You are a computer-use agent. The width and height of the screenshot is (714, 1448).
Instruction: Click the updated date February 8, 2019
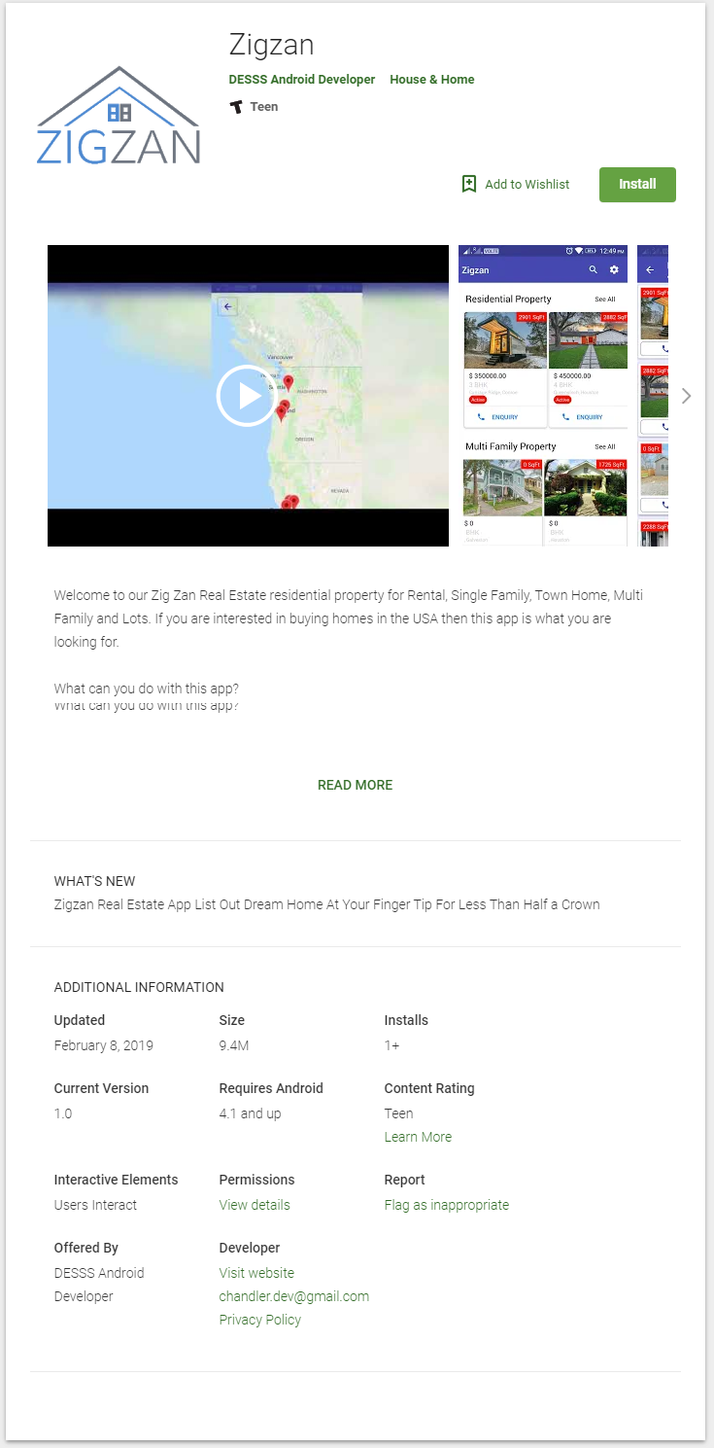[104, 1045]
